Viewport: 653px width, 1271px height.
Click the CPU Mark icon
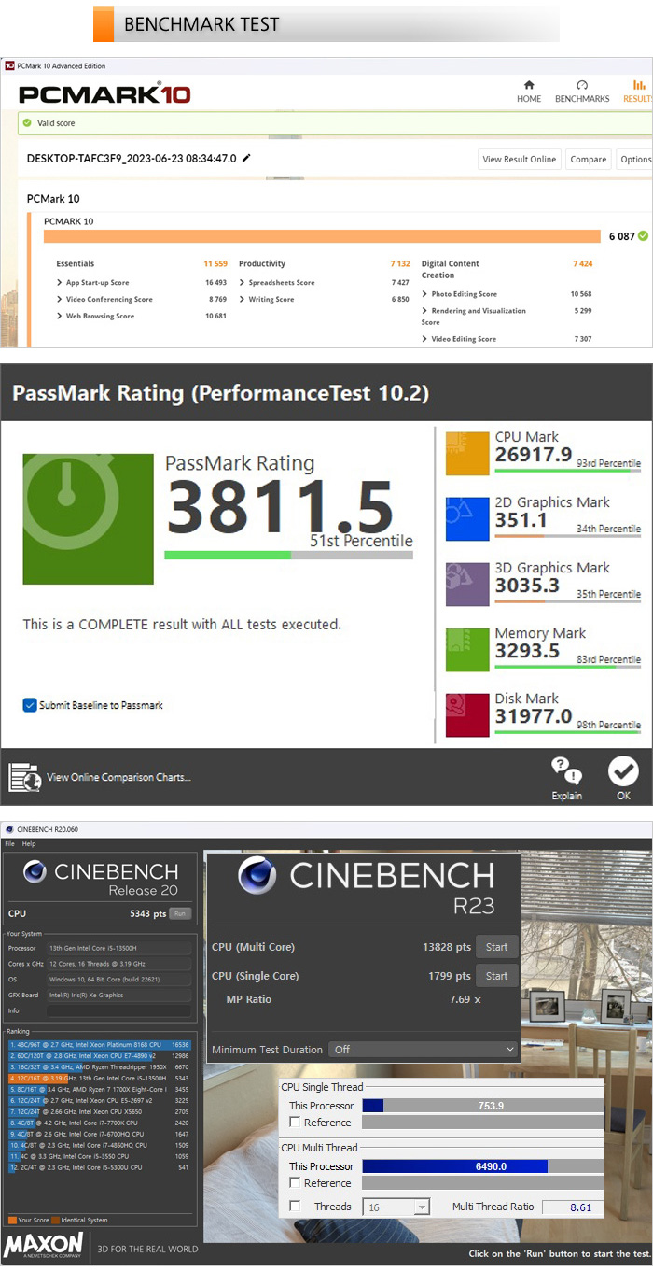pyautogui.click(x=466, y=453)
